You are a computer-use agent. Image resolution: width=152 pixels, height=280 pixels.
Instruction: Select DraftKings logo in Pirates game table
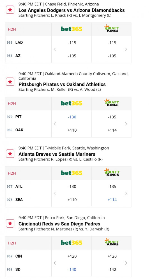coord(112,102)
